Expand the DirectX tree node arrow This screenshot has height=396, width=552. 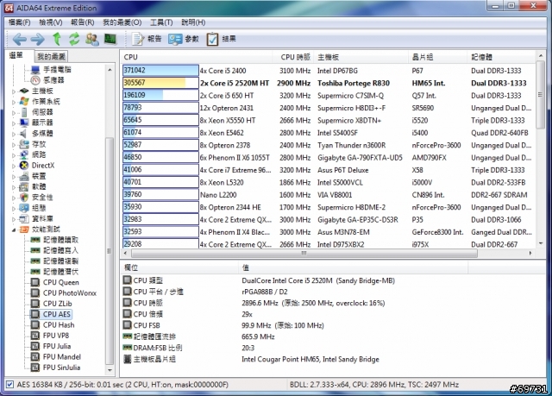tap(14, 166)
